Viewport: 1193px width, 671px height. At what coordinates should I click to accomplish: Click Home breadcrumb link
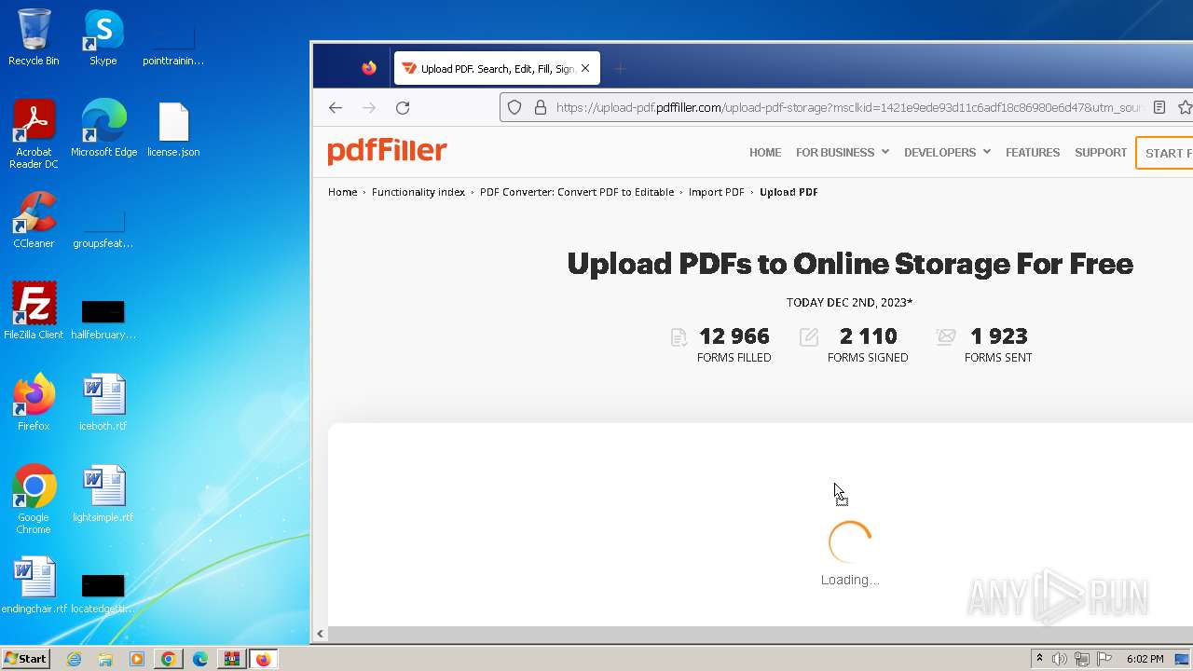point(342,192)
